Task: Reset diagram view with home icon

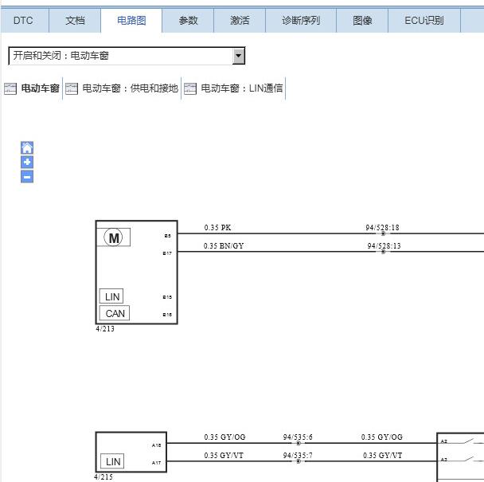Action: [x=27, y=147]
